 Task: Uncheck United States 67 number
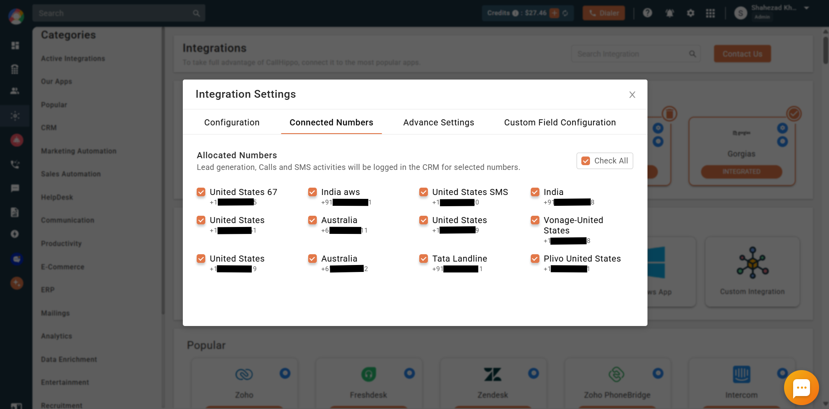click(201, 192)
